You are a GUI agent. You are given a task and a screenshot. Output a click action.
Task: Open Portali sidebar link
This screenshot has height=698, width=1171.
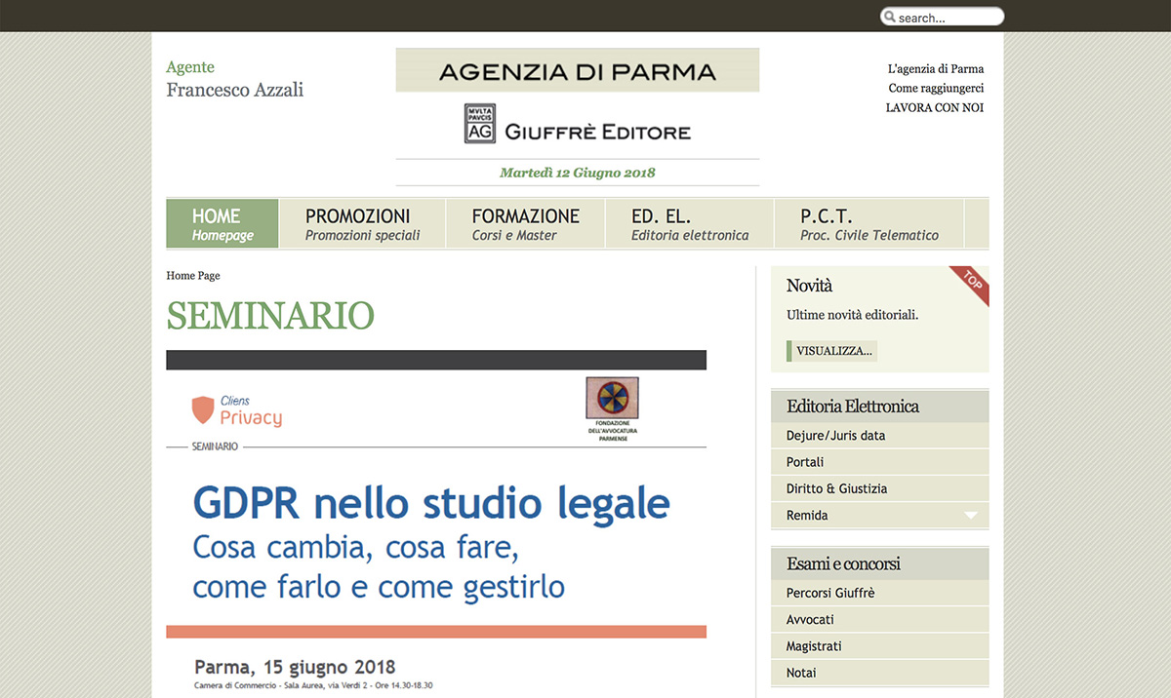(880, 462)
